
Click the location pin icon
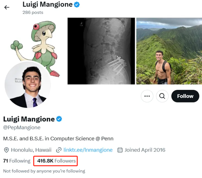point(6,150)
